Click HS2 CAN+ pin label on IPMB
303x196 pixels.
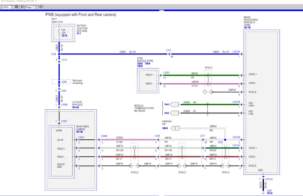[x=251, y=104]
